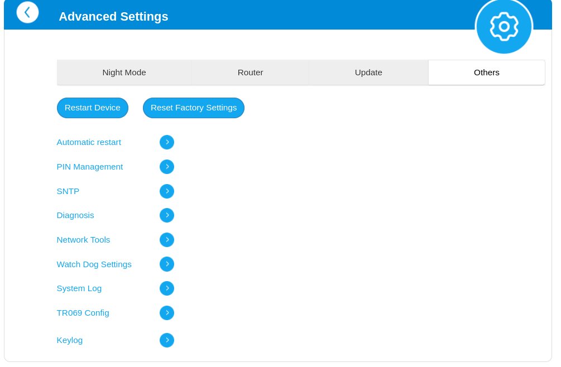561x367 pixels.
Task: Click the Diagnosis chevron icon
Action: 167,215
